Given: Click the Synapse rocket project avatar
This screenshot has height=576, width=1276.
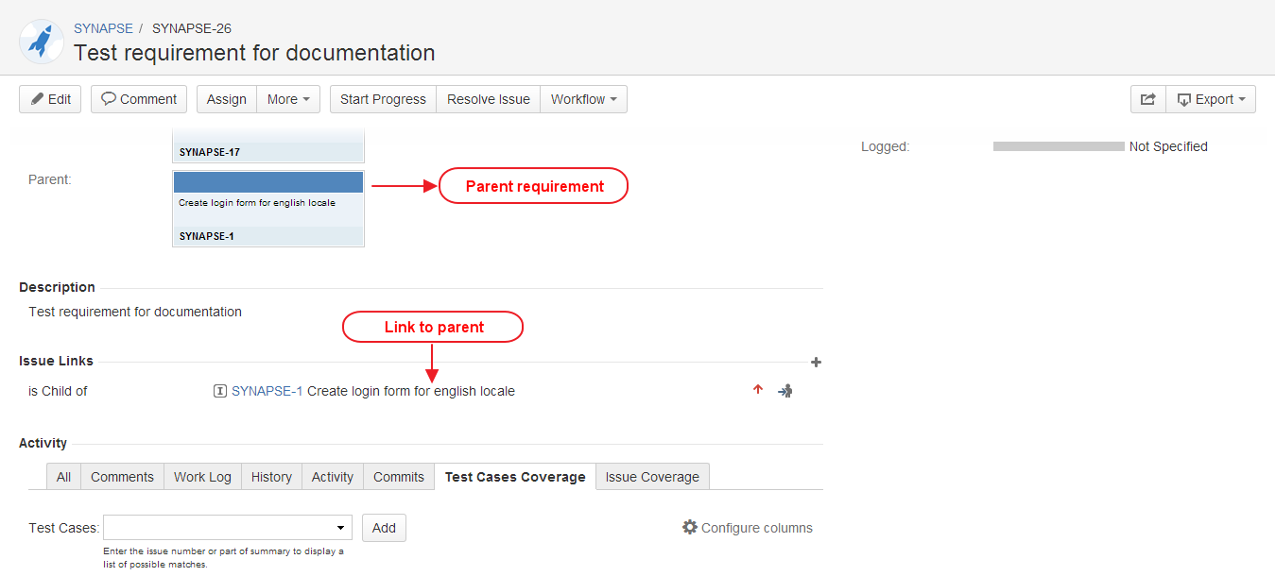Looking at the screenshot, I should point(42,42).
